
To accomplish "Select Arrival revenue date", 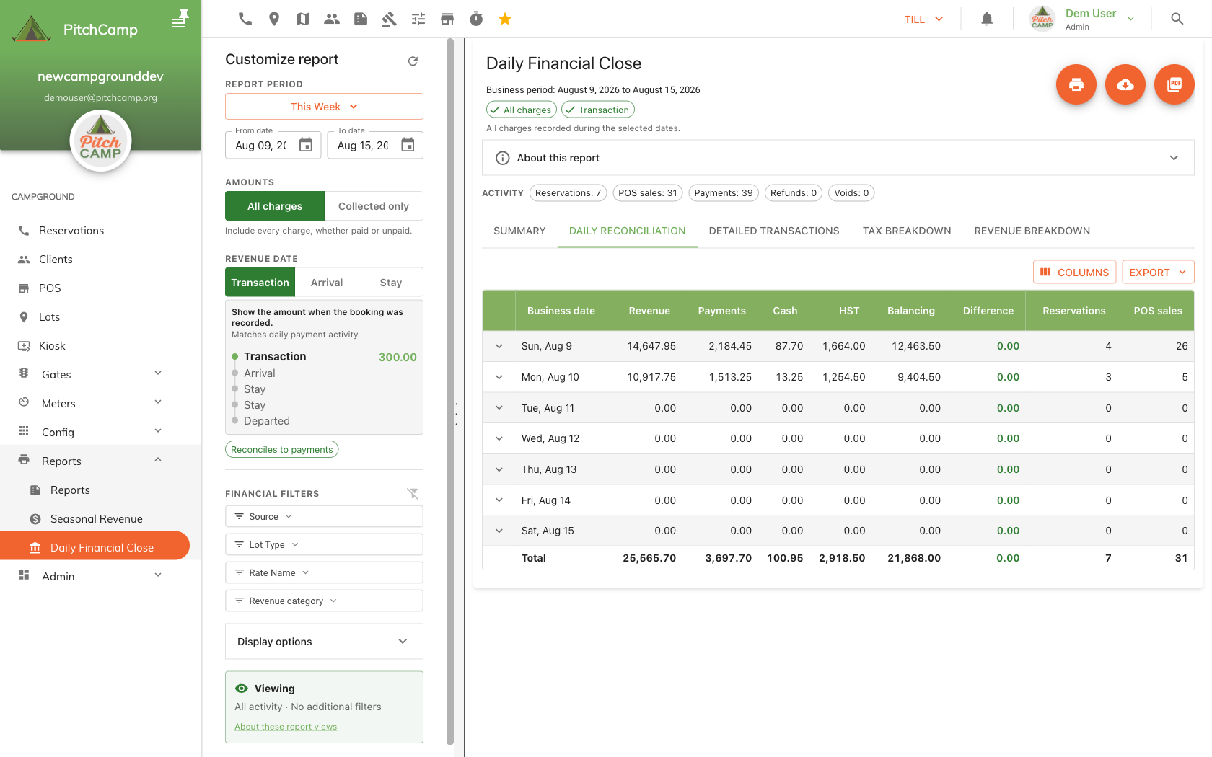I will coord(327,283).
